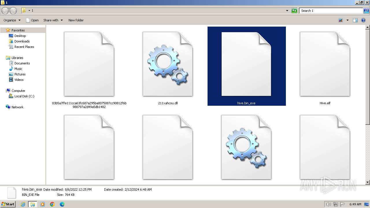Open Recent Places in navigation pane
The image size is (370, 208).
coord(24,47)
